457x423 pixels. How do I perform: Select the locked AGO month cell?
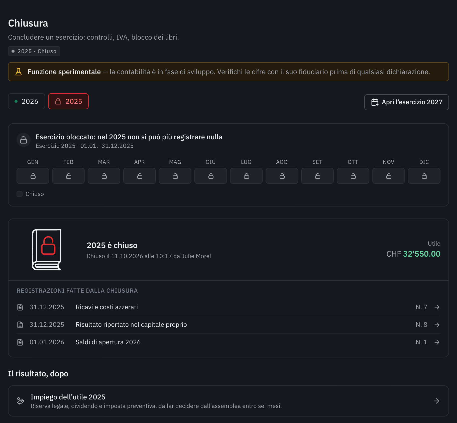click(x=282, y=176)
